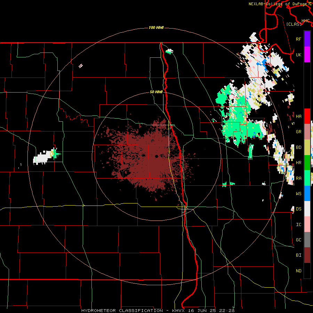This screenshot has width=313, height=313.
Task: Click the RA light green legend swatch
Action: point(307,178)
